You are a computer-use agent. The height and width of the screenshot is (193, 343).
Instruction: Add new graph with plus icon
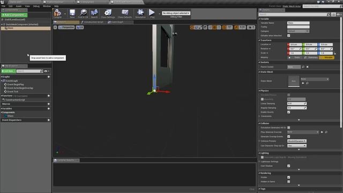49,77
